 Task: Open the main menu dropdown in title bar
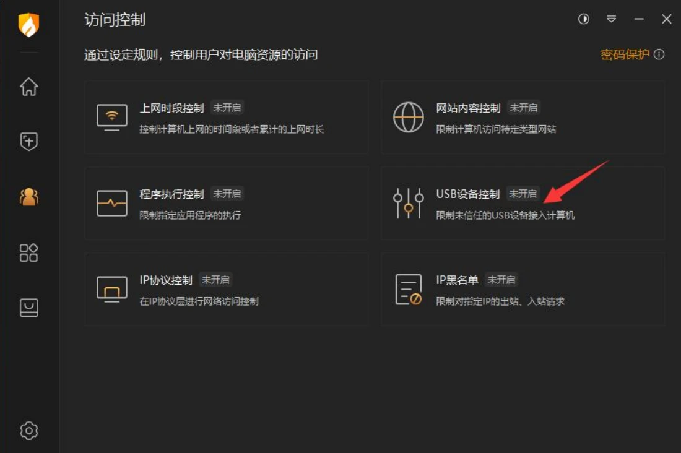click(611, 19)
